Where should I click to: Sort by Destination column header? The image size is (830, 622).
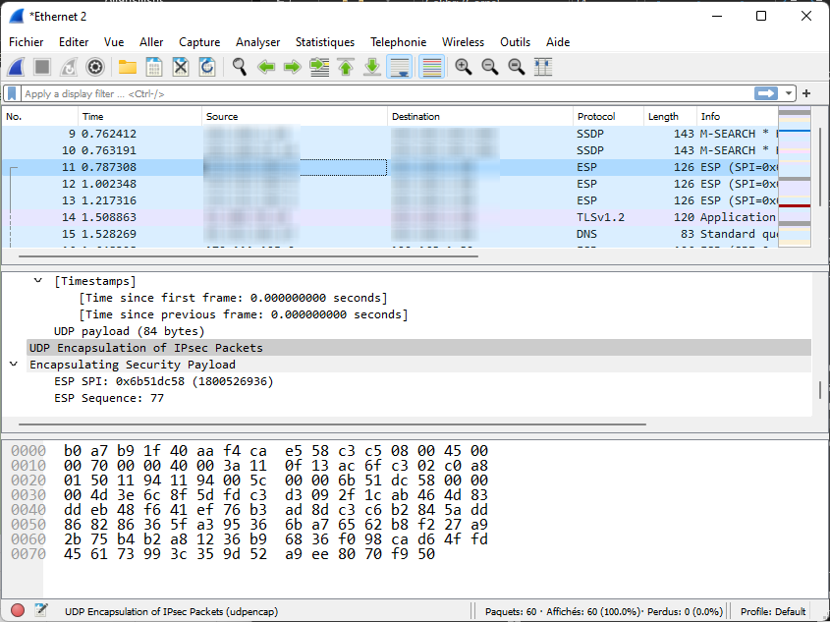(480, 117)
